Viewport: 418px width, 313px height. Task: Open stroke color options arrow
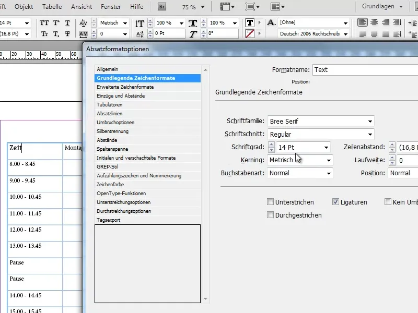pos(259,34)
